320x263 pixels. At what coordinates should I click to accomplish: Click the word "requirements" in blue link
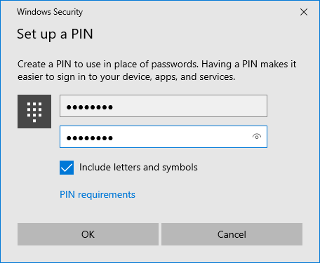107,195
